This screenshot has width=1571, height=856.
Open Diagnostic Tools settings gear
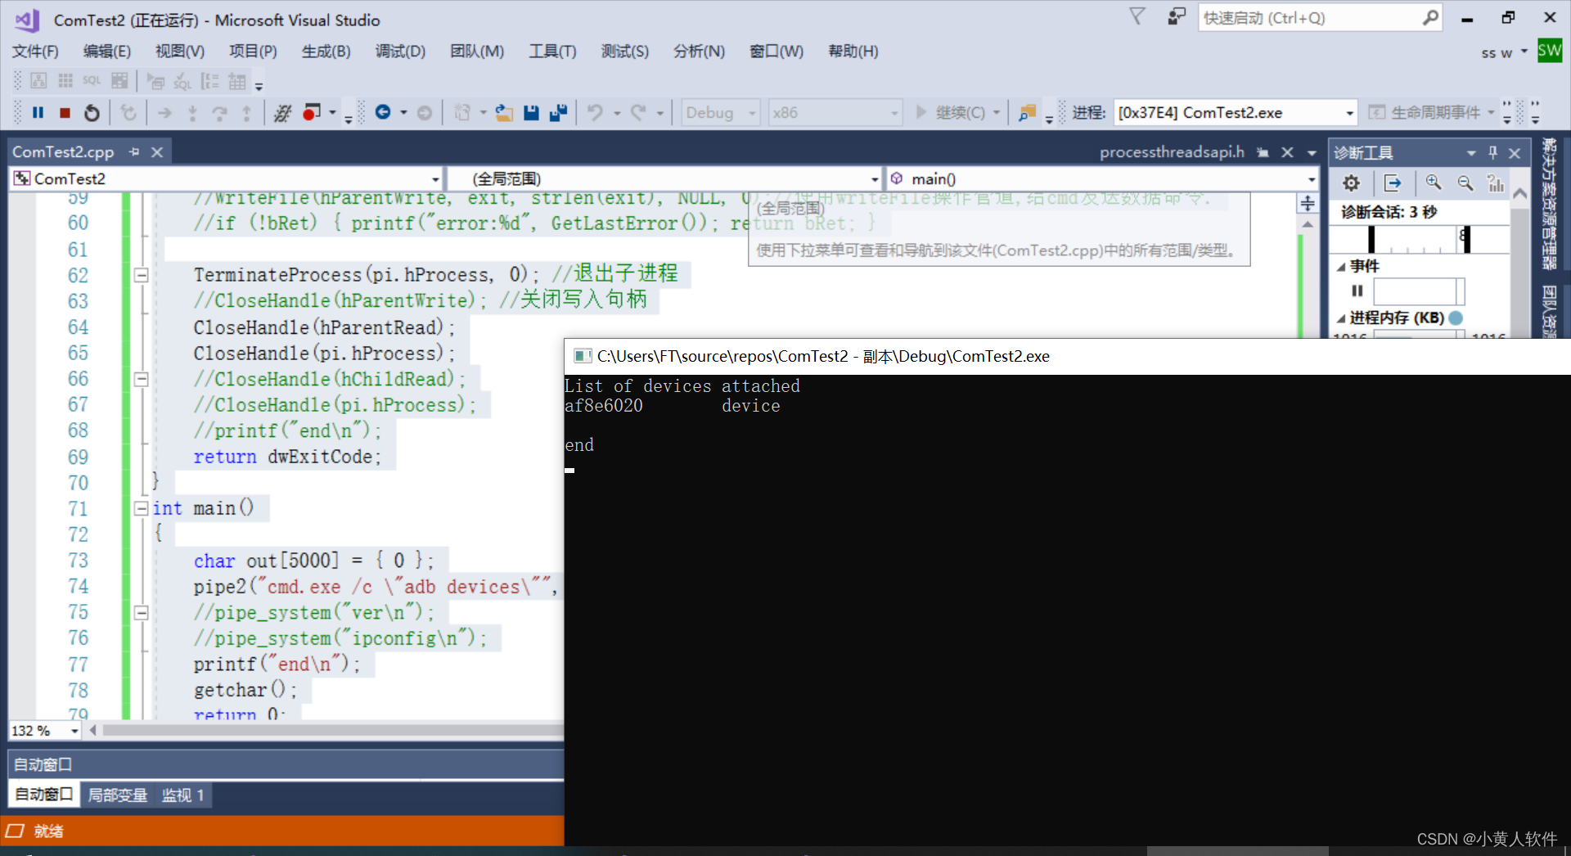click(1351, 183)
